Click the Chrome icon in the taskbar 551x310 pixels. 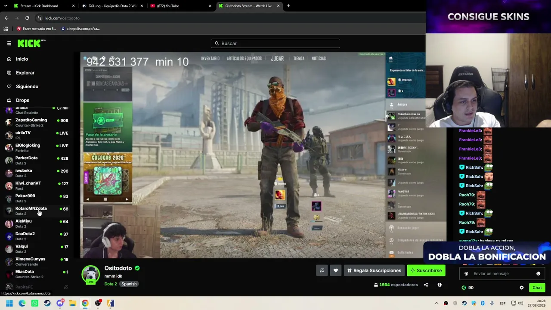click(x=85, y=303)
